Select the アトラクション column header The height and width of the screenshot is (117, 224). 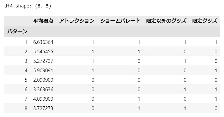77,21
